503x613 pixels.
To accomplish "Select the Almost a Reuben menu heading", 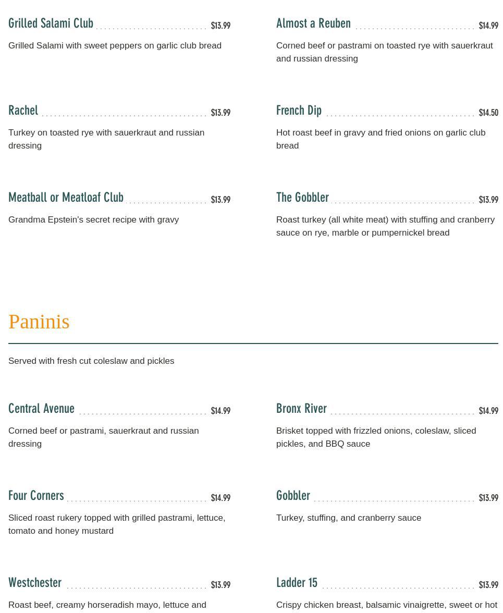I will point(313,23).
